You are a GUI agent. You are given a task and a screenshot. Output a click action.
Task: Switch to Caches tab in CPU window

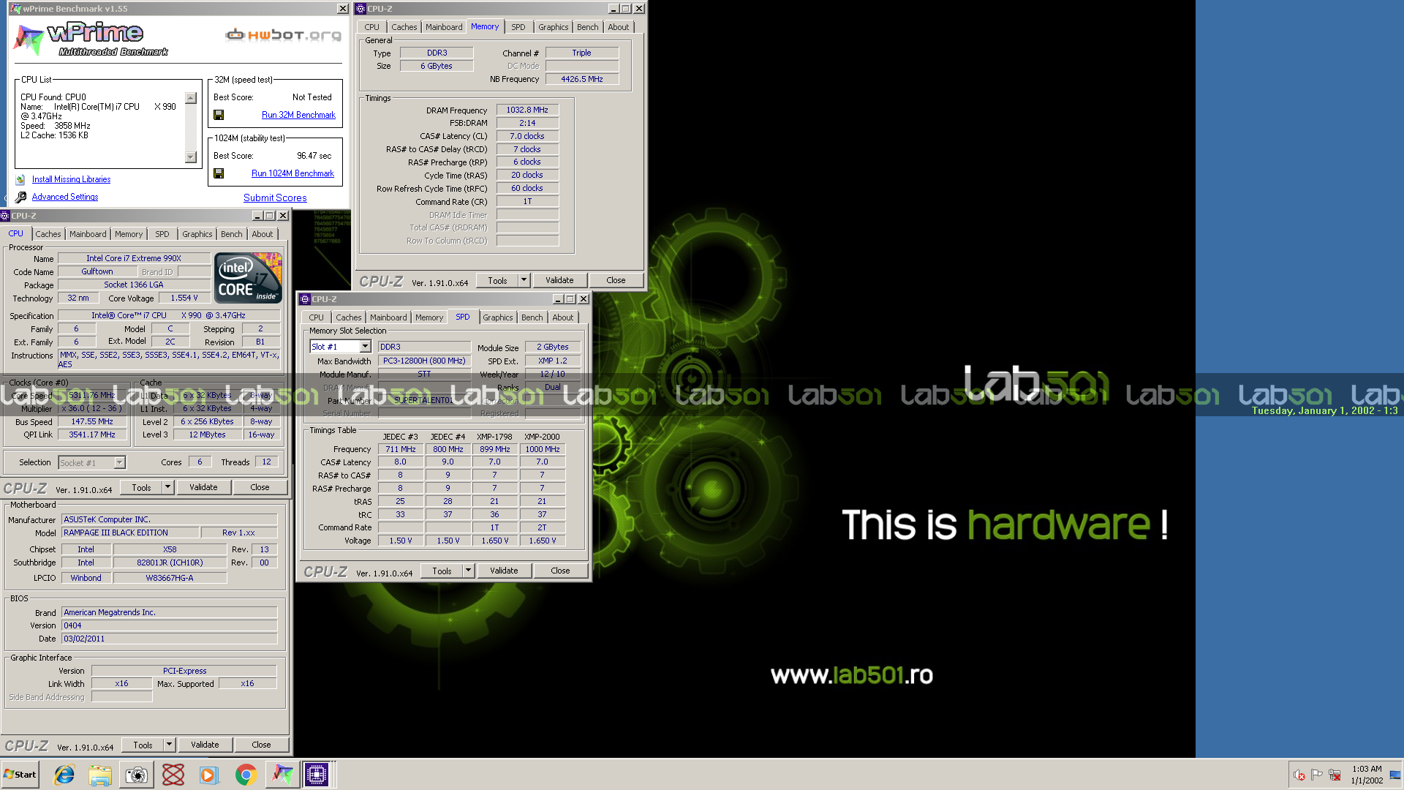48,234
